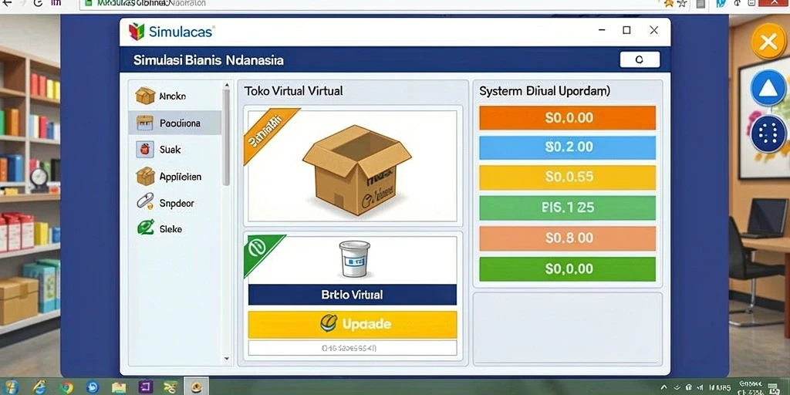The width and height of the screenshot is (790, 395).
Task: Click the cardboard box product image
Action: coord(356,170)
